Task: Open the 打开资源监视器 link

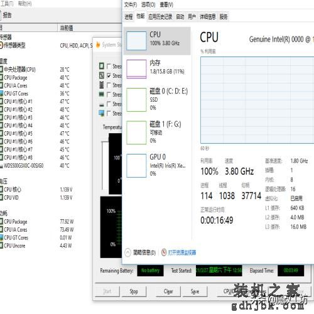Action: (x=182, y=252)
